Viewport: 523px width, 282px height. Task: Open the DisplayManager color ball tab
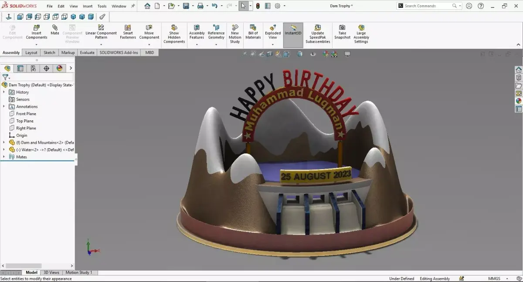pos(59,68)
